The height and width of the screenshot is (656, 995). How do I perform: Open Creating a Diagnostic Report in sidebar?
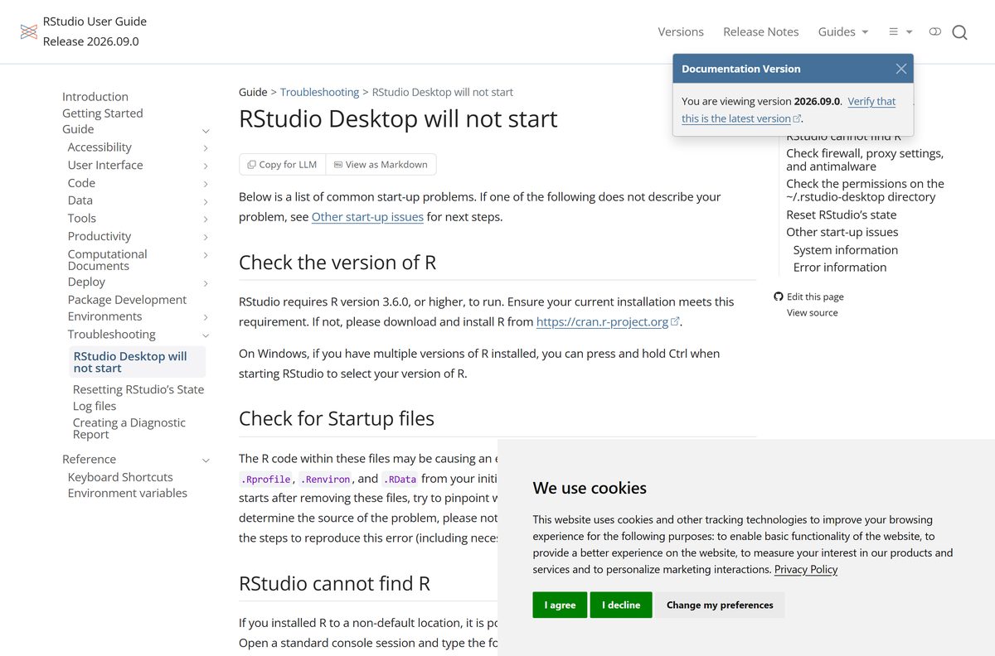tap(129, 428)
